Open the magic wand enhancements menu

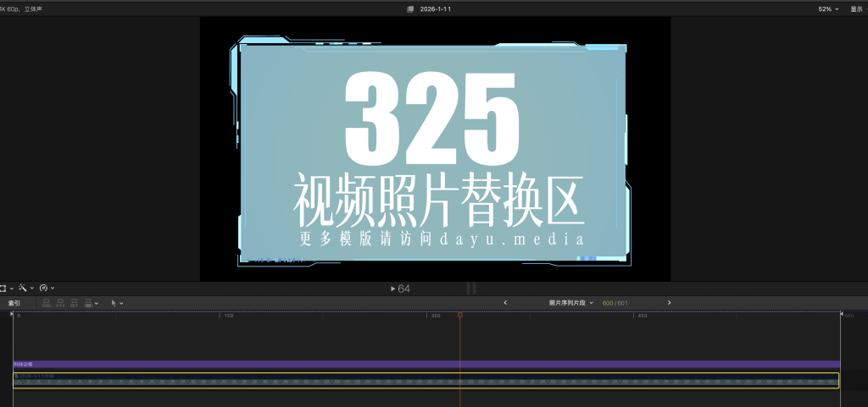tap(23, 288)
